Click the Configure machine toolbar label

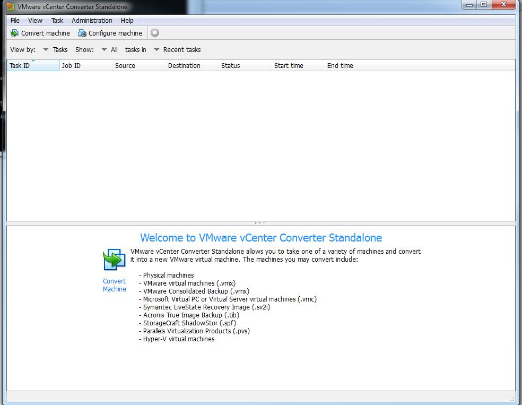pyautogui.click(x=115, y=33)
